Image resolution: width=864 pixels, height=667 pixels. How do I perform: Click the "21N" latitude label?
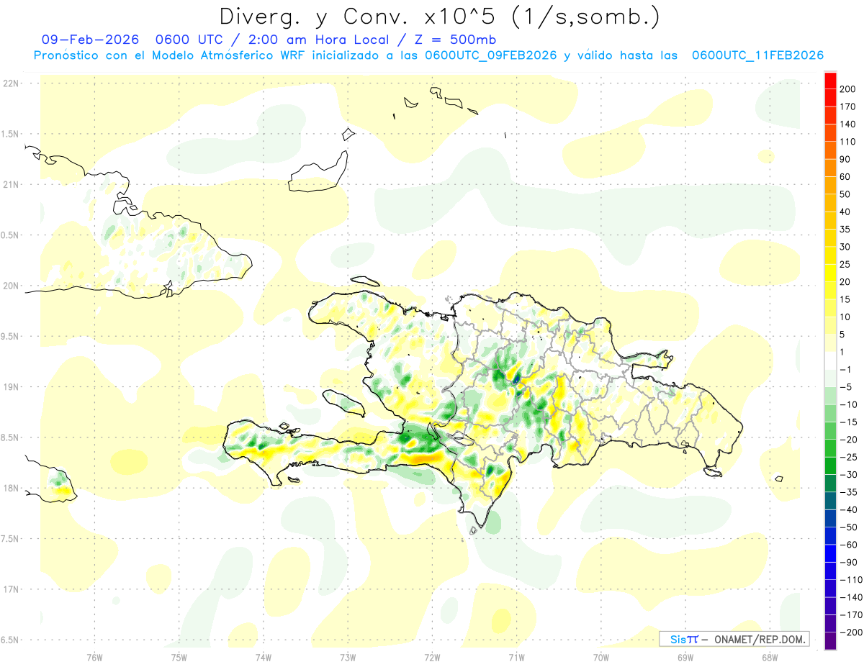[x=11, y=185]
